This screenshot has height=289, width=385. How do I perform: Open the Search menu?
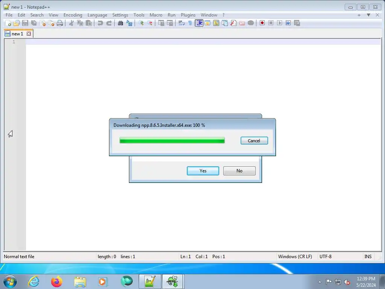(37, 15)
